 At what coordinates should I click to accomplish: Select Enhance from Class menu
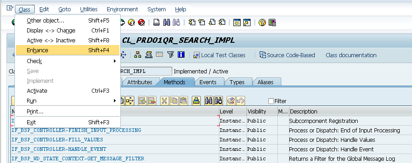67,50
